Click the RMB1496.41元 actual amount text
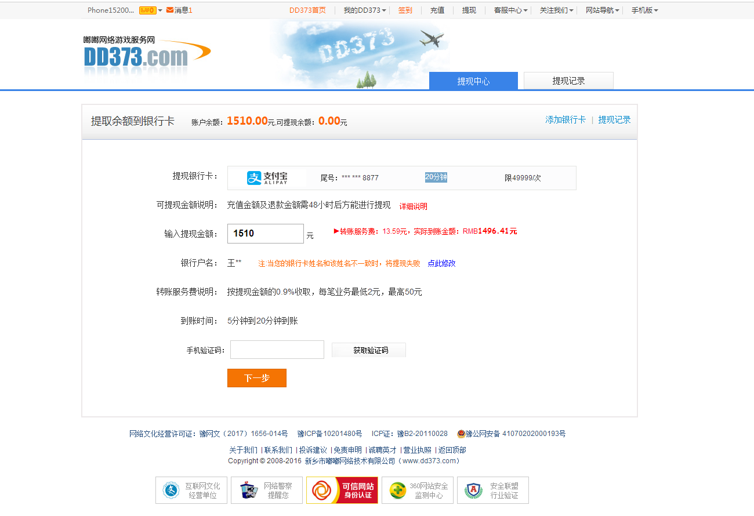The width and height of the screenshot is (754, 516). point(490,231)
